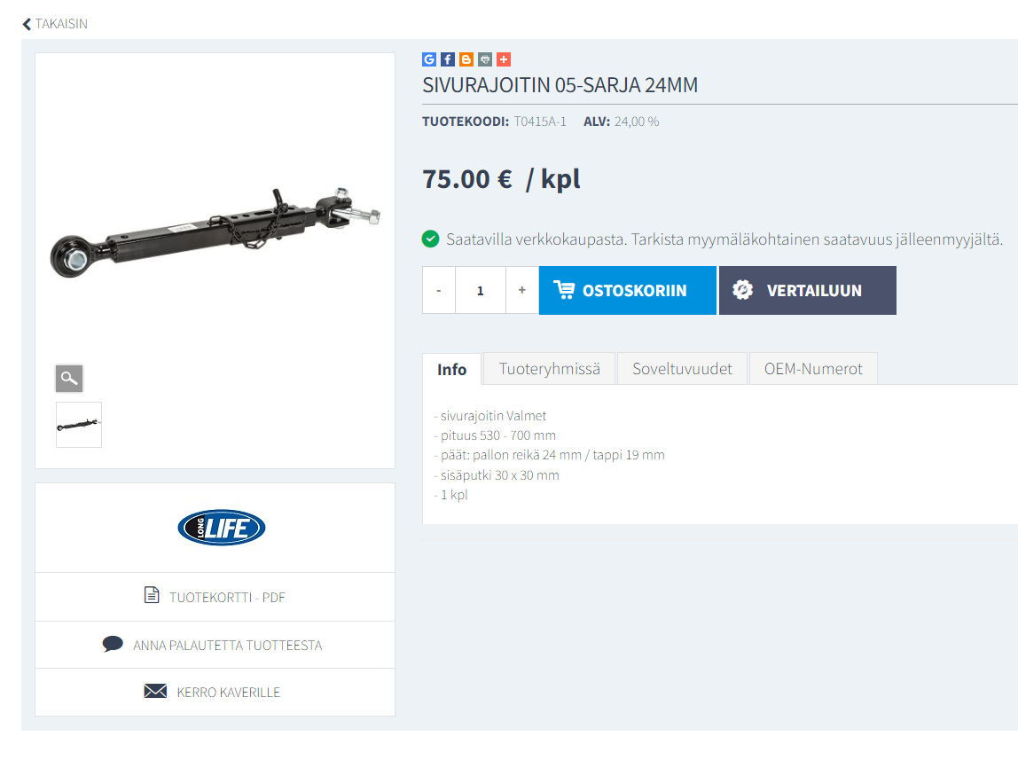
Task: Switch to the Tuoteryhmissä tab
Action: point(549,369)
